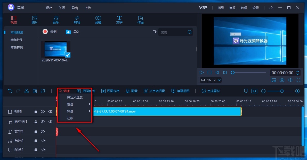The image size is (307, 160).
Task: Click 关闭 in the top menu
Action: pos(62,8)
